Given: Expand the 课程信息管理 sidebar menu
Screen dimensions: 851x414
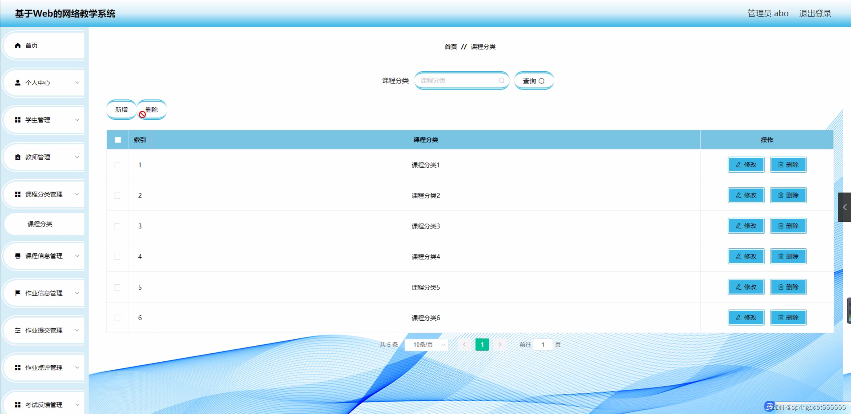Looking at the screenshot, I should click(44, 256).
